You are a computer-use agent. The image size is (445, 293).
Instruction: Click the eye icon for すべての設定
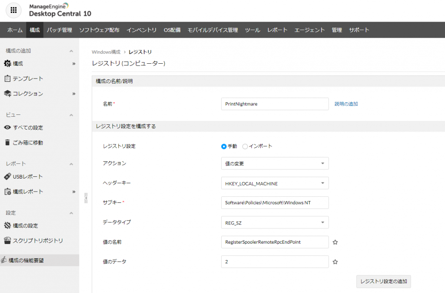coord(7,127)
